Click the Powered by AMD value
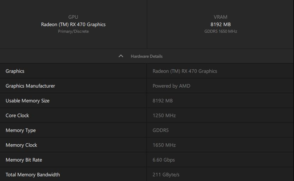The height and width of the screenshot is (181, 294). click(x=171, y=86)
